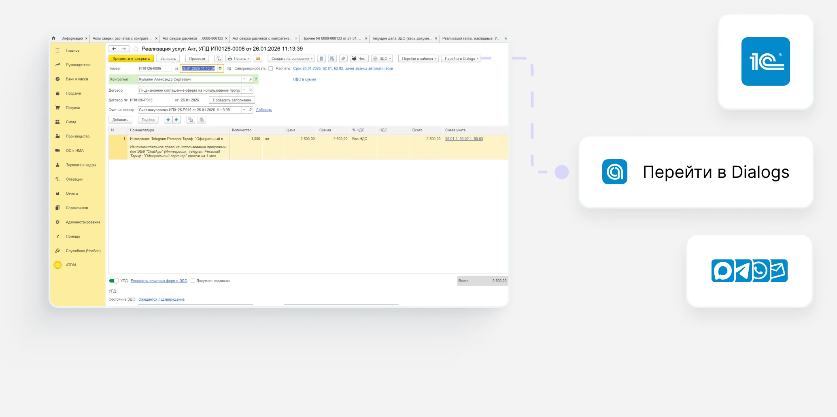837x417 pixels.
Task: Mark document with the favorite star
Action: coord(136,49)
